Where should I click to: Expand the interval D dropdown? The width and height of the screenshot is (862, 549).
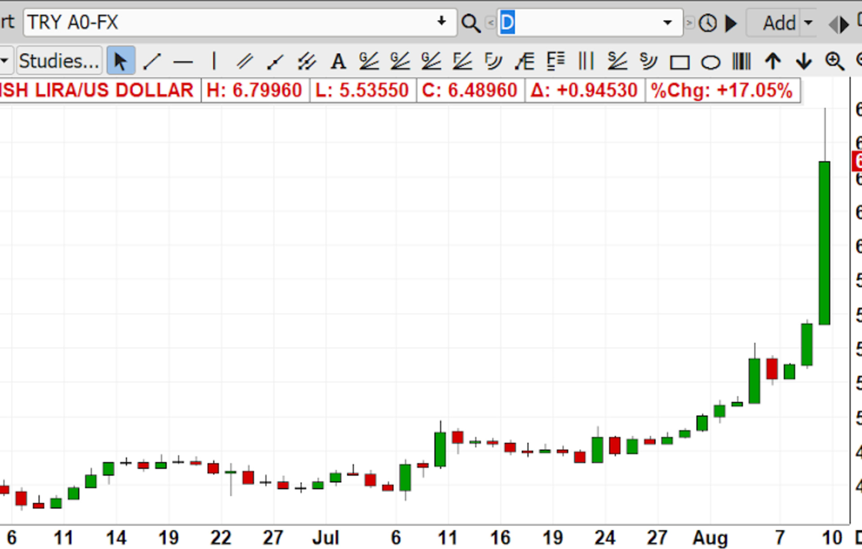tap(667, 22)
